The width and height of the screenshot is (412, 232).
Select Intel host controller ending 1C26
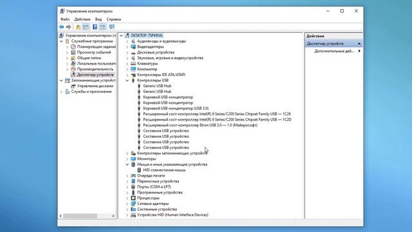(x=217, y=114)
